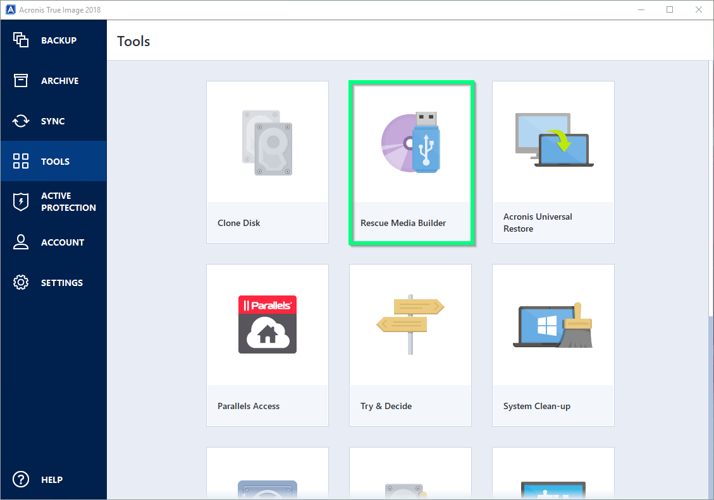This screenshot has height=500, width=714.
Task: Click the Help question mark icon
Action: pos(21,479)
